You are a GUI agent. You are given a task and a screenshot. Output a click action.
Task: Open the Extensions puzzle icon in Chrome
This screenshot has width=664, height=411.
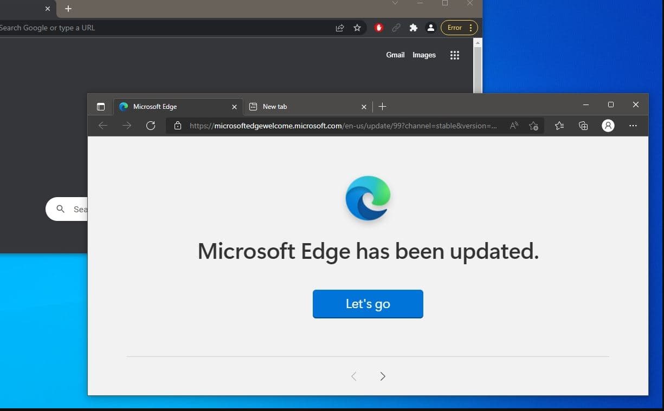coord(413,28)
